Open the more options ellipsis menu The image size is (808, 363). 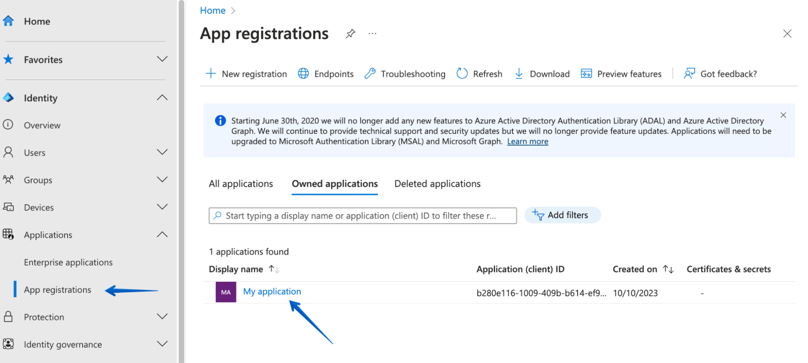372,34
